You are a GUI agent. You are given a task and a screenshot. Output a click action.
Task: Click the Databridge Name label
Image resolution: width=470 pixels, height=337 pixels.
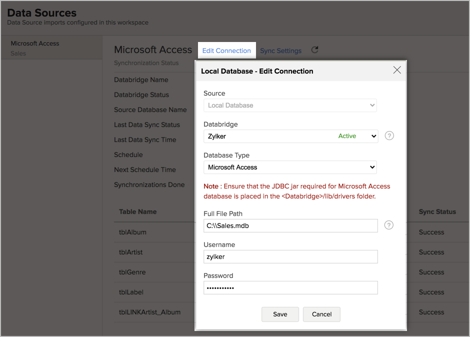pos(141,80)
